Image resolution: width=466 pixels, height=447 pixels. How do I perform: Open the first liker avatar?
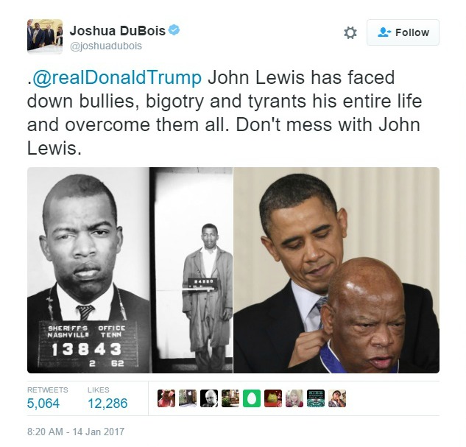point(166,398)
